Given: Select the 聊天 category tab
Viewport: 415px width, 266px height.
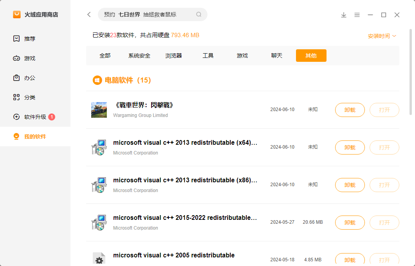Looking at the screenshot, I should [x=276, y=56].
